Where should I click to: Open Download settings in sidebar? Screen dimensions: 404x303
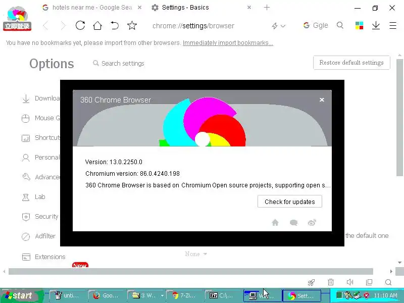pyautogui.click(x=41, y=98)
